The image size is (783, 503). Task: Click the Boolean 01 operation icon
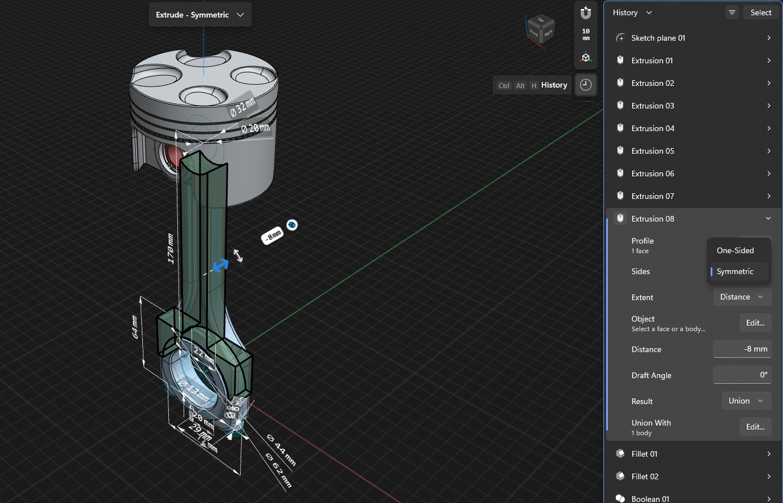pos(620,498)
